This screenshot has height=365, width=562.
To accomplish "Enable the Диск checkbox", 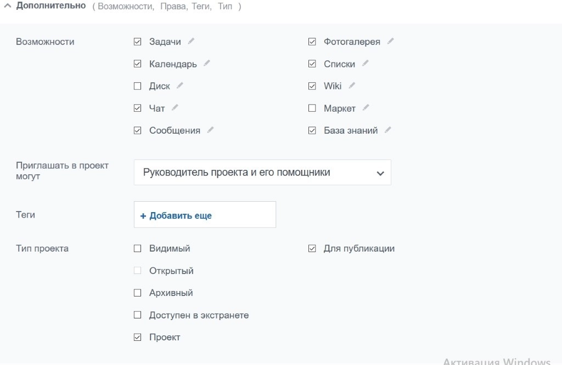I will 137,85.
